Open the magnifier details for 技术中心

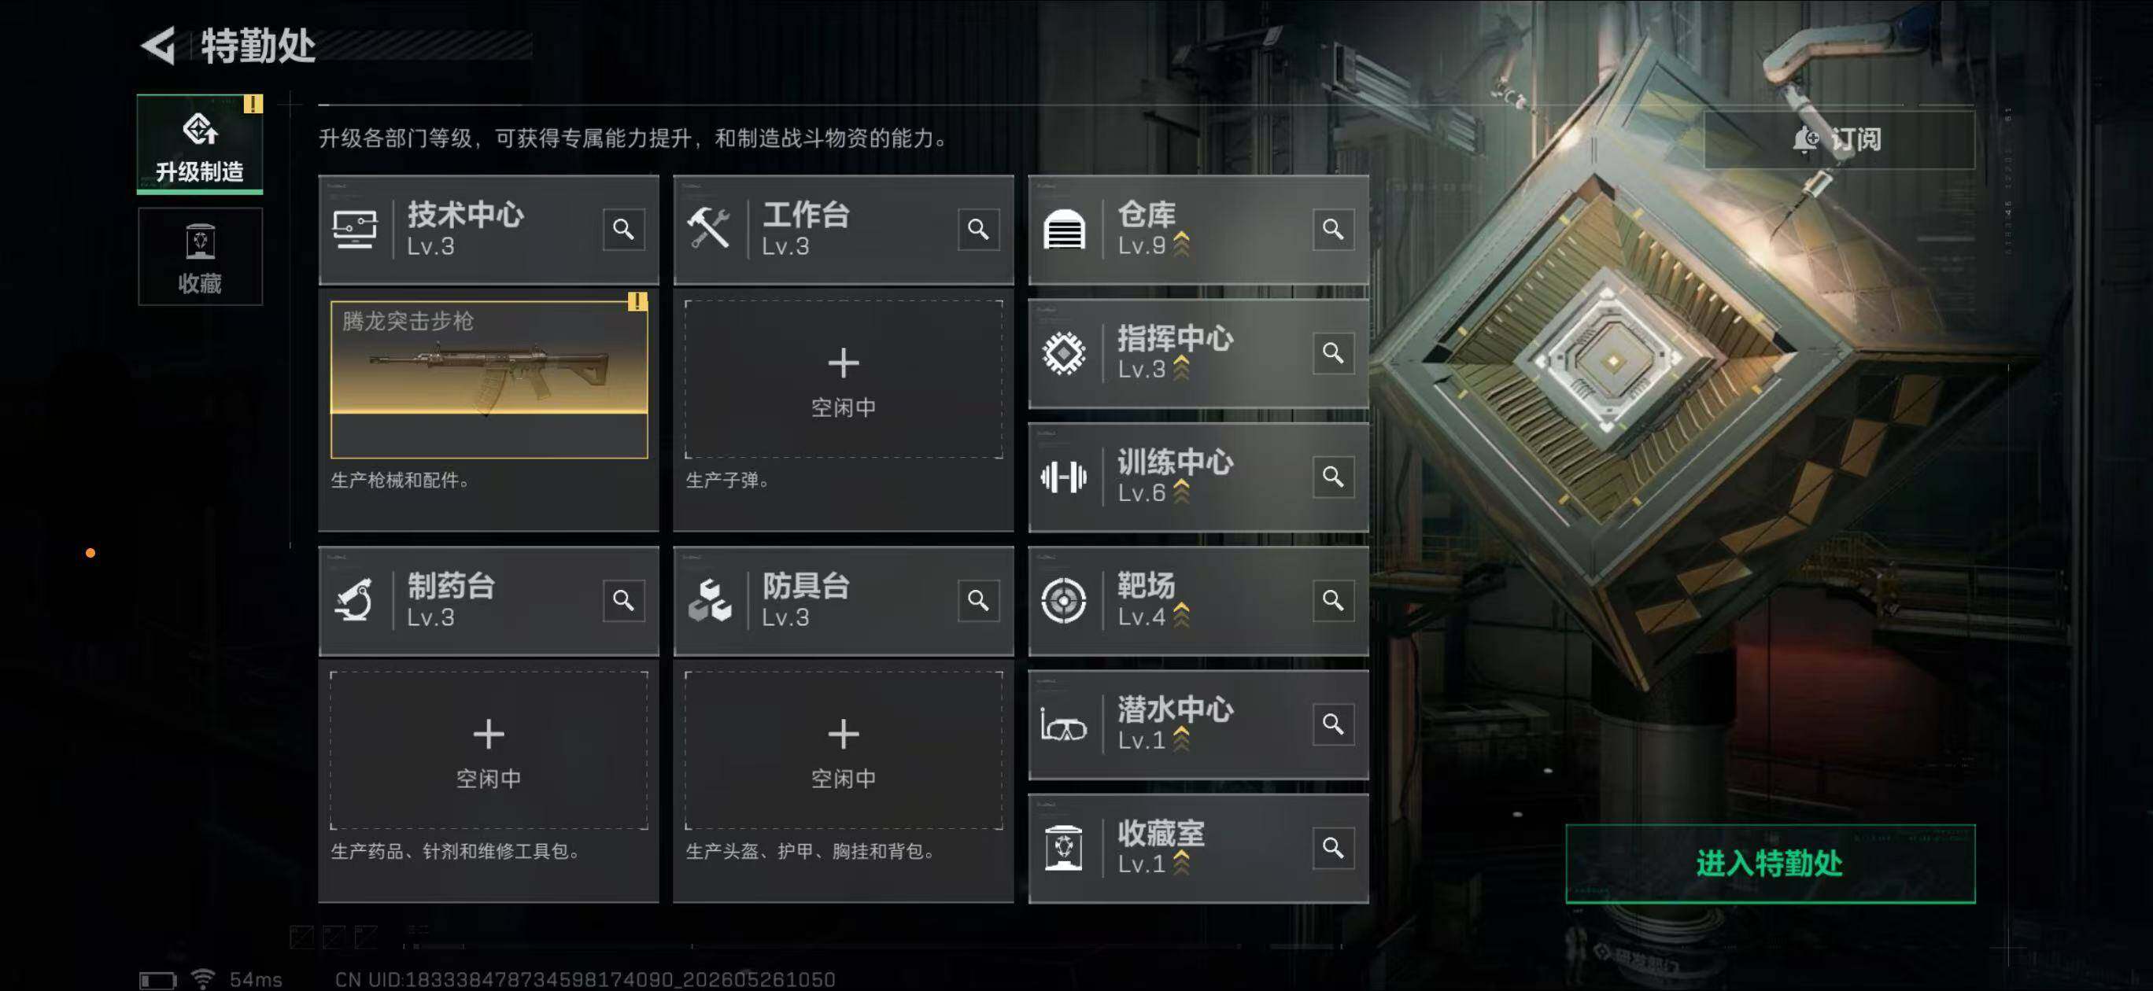click(x=623, y=229)
